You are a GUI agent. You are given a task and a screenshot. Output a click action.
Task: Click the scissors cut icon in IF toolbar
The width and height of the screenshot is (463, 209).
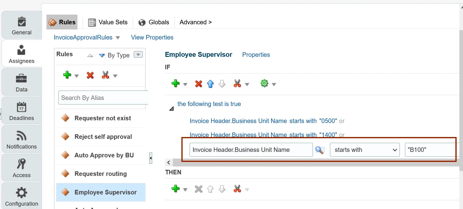point(237,84)
